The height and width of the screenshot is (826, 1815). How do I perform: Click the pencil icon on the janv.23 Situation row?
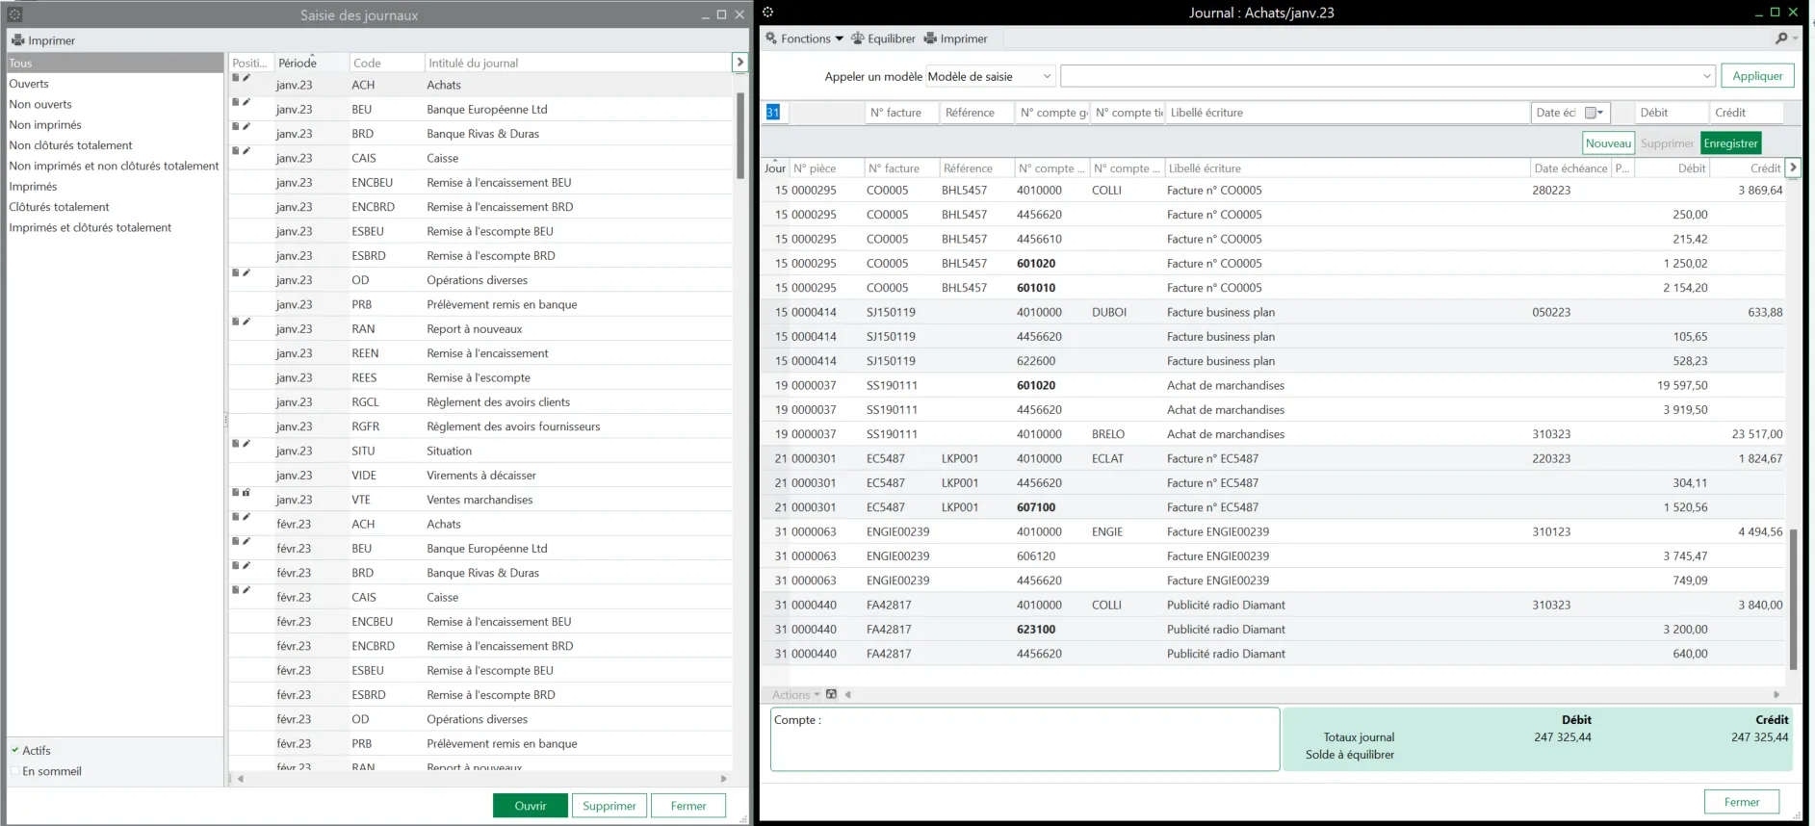[246, 444]
